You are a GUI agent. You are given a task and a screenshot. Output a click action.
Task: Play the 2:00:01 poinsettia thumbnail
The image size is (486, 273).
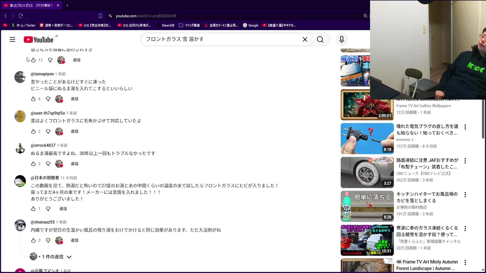(367, 105)
